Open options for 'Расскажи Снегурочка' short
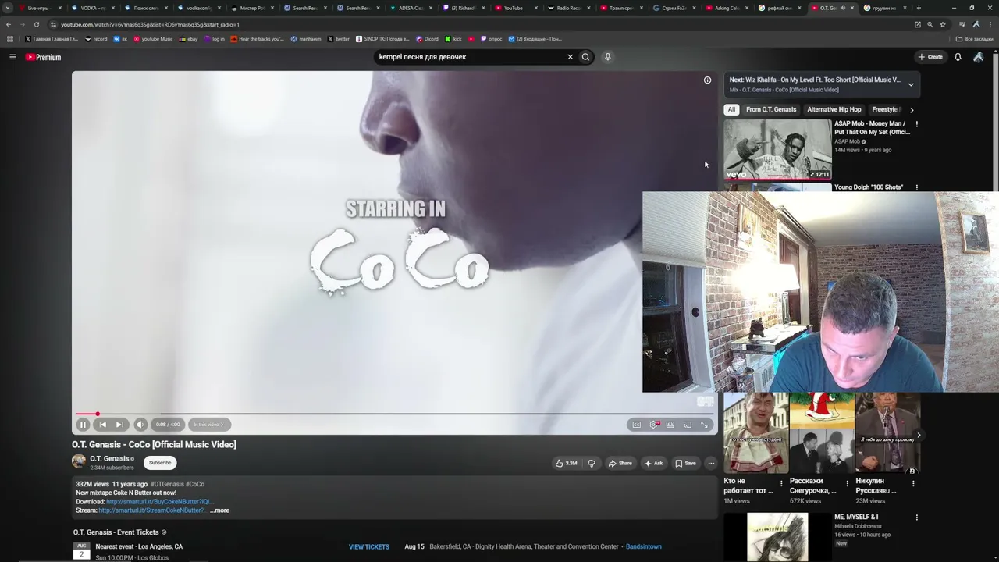Viewport: 999px width, 562px height. tap(848, 483)
